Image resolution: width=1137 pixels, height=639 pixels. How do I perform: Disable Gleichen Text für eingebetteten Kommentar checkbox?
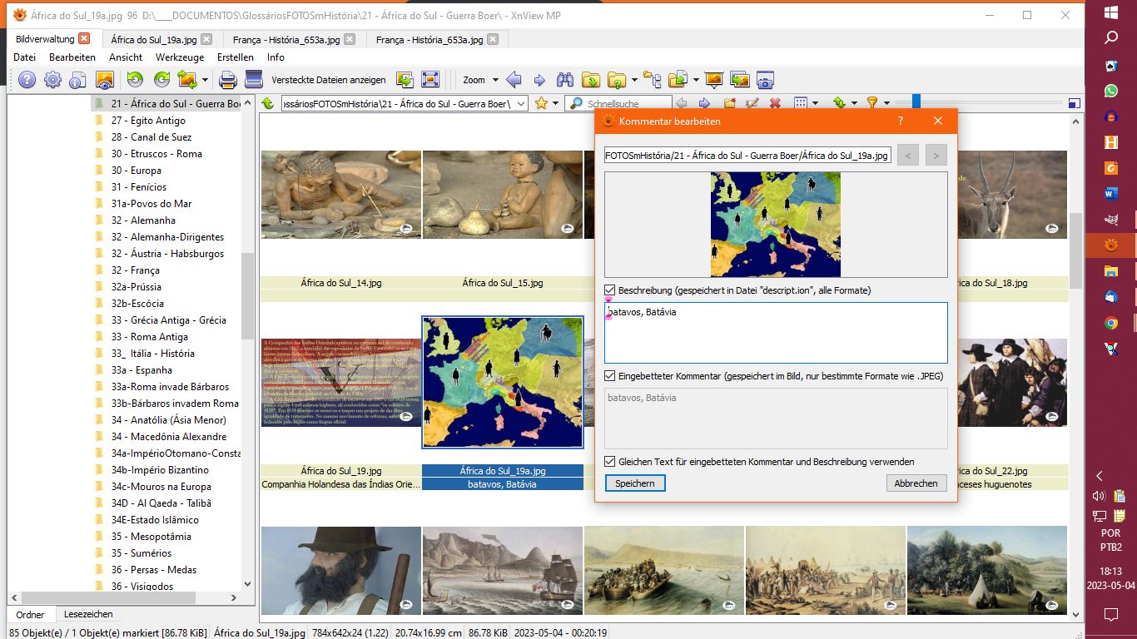(610, 462)
